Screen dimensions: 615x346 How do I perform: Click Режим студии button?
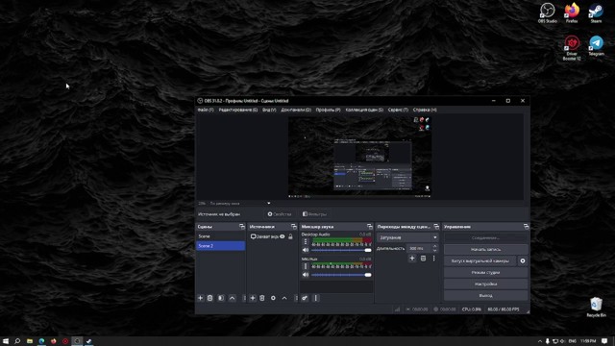coord(485,272)
